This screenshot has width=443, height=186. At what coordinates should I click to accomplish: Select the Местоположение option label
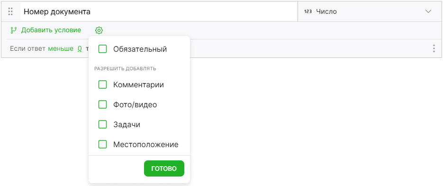(146, 145)
